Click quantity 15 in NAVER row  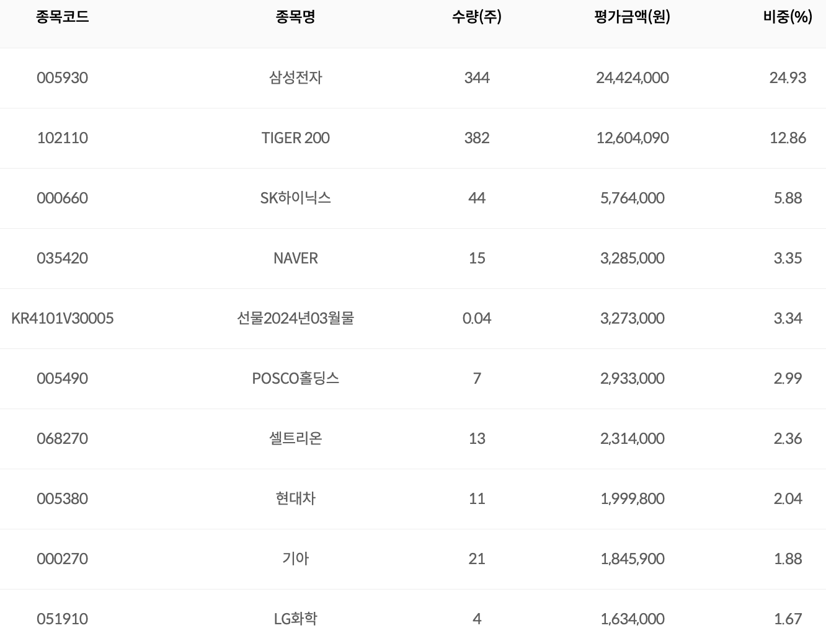pos(477,258)
